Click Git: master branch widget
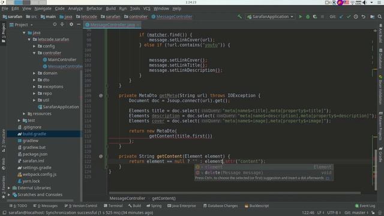Image resolution: width=384 pixels, height=216 pixels. pos(356,213)
